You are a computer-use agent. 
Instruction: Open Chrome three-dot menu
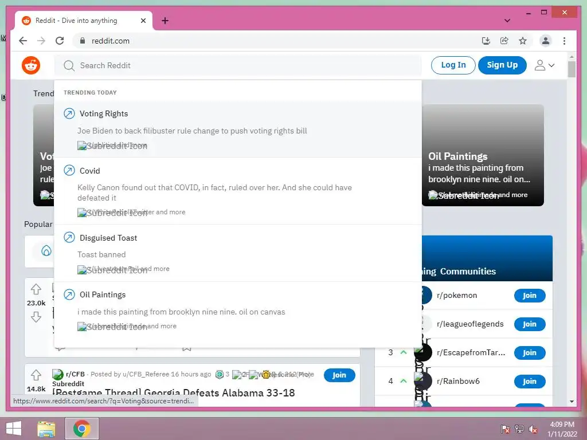564,41
